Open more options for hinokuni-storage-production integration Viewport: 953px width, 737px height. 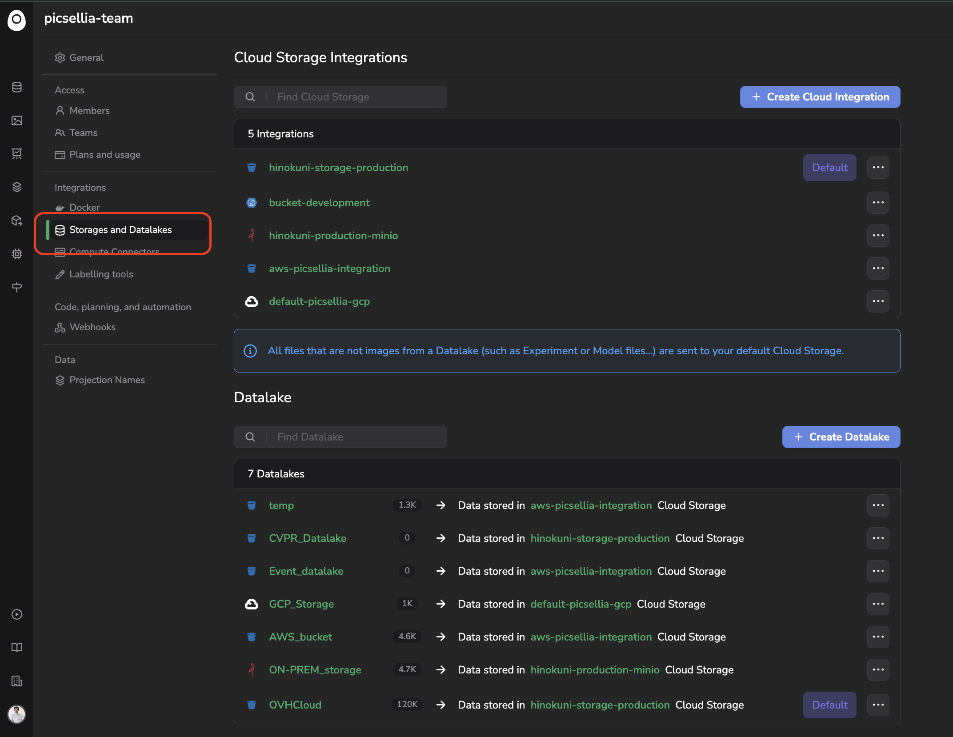click(878, 168)
